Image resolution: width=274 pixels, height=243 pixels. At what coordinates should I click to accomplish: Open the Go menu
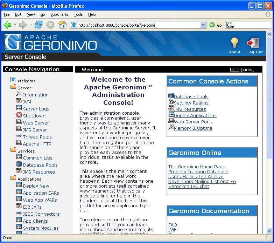(x=42, y=14)
